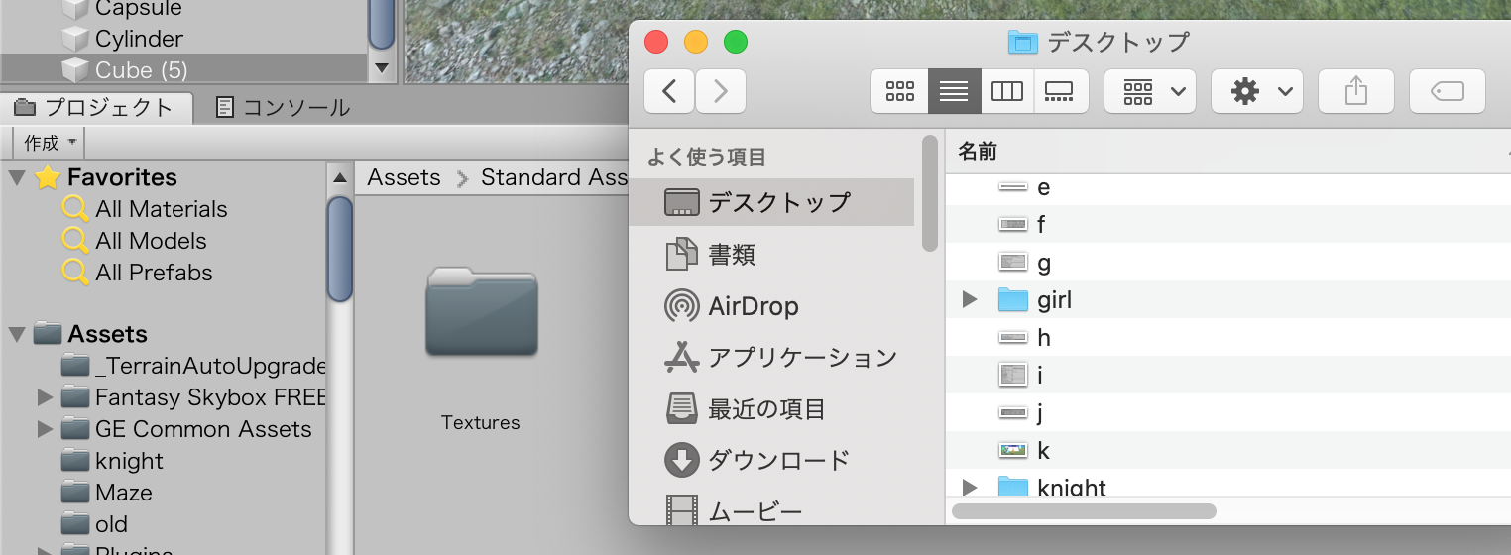Click the Finder sidebar vertical scrollbar
The image size is (1511, 555).
930,193
